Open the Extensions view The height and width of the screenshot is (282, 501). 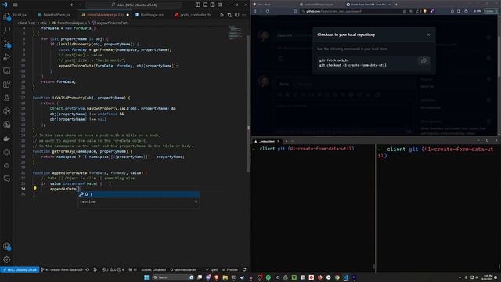point(7,84)
